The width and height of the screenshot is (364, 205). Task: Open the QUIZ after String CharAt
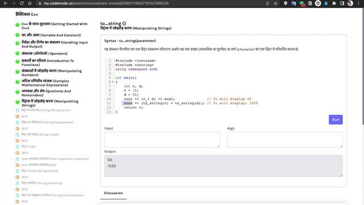point(24,177)
